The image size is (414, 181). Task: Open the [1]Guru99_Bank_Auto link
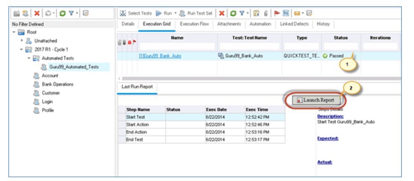(x=160, y=56)
